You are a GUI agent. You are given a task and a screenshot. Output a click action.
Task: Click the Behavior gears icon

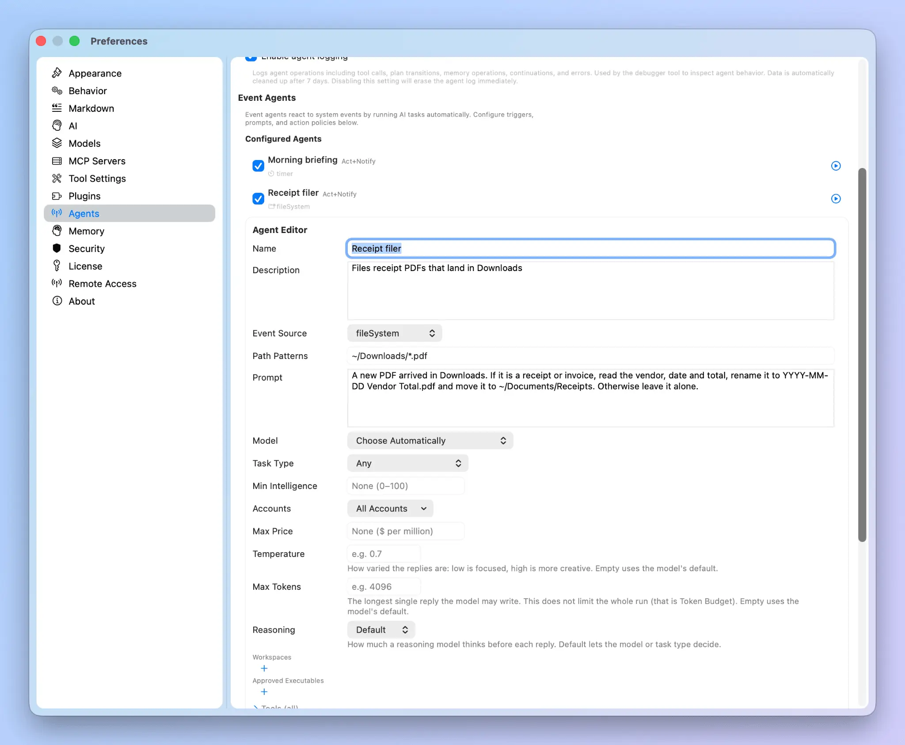click(x=57, y=91)
